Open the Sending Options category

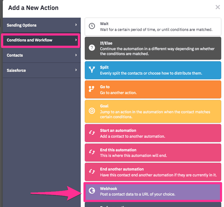31,25
